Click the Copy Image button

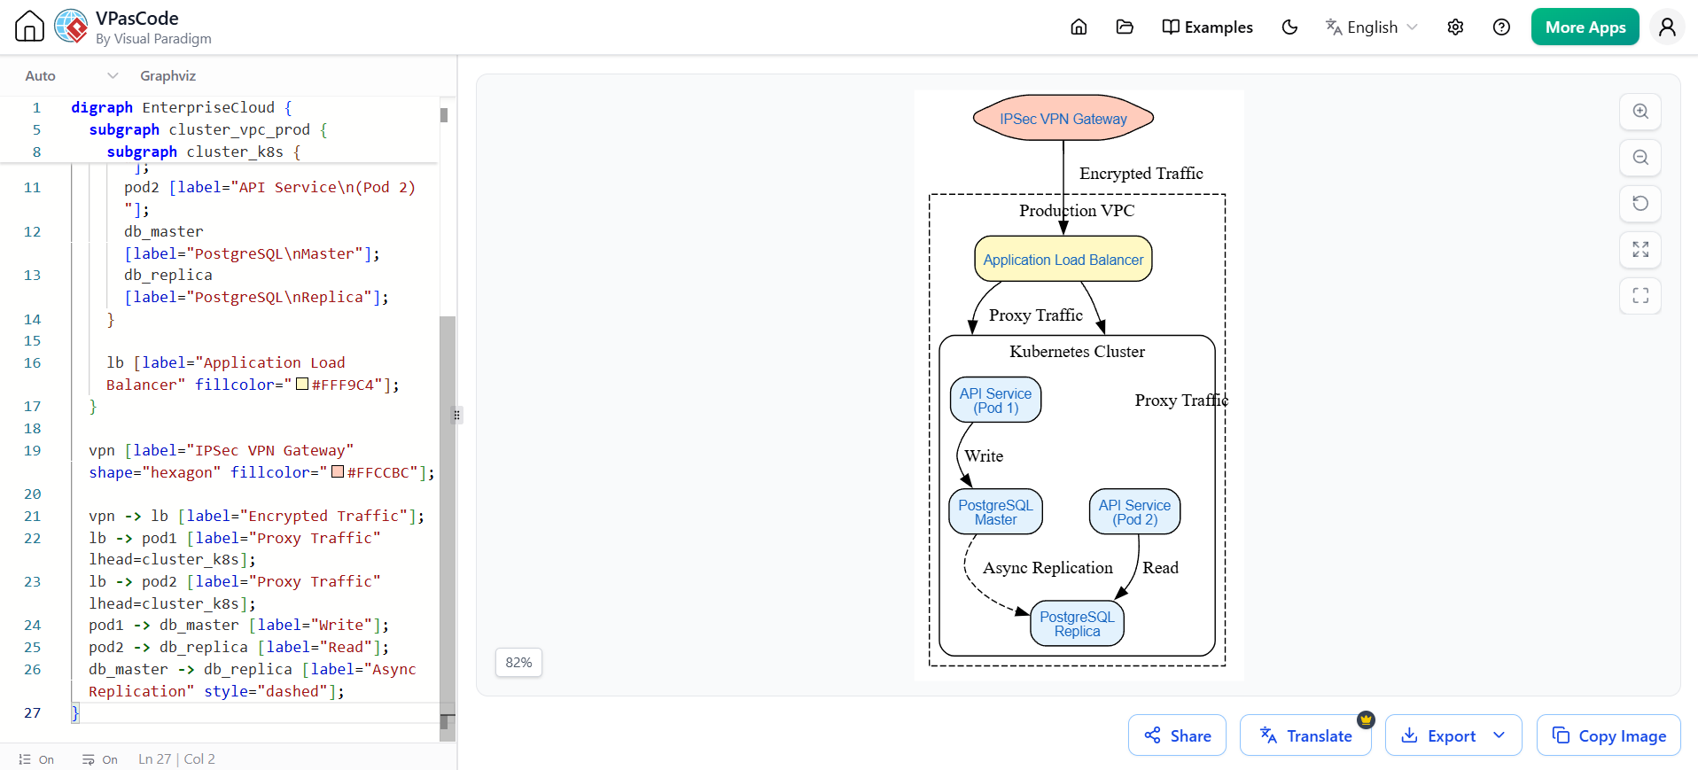tap(1608, 735)
